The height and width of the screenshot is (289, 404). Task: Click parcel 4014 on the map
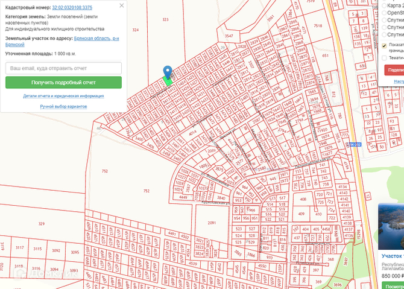point(192,133)
